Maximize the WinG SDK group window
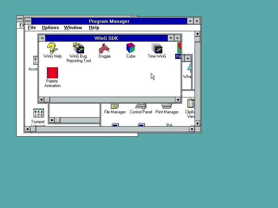The image size is (278, 208). [178, 38]
